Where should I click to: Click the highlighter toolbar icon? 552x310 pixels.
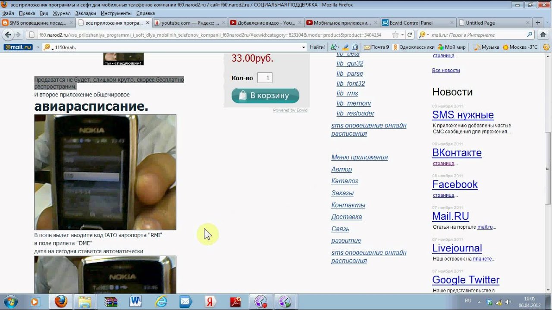345,47
